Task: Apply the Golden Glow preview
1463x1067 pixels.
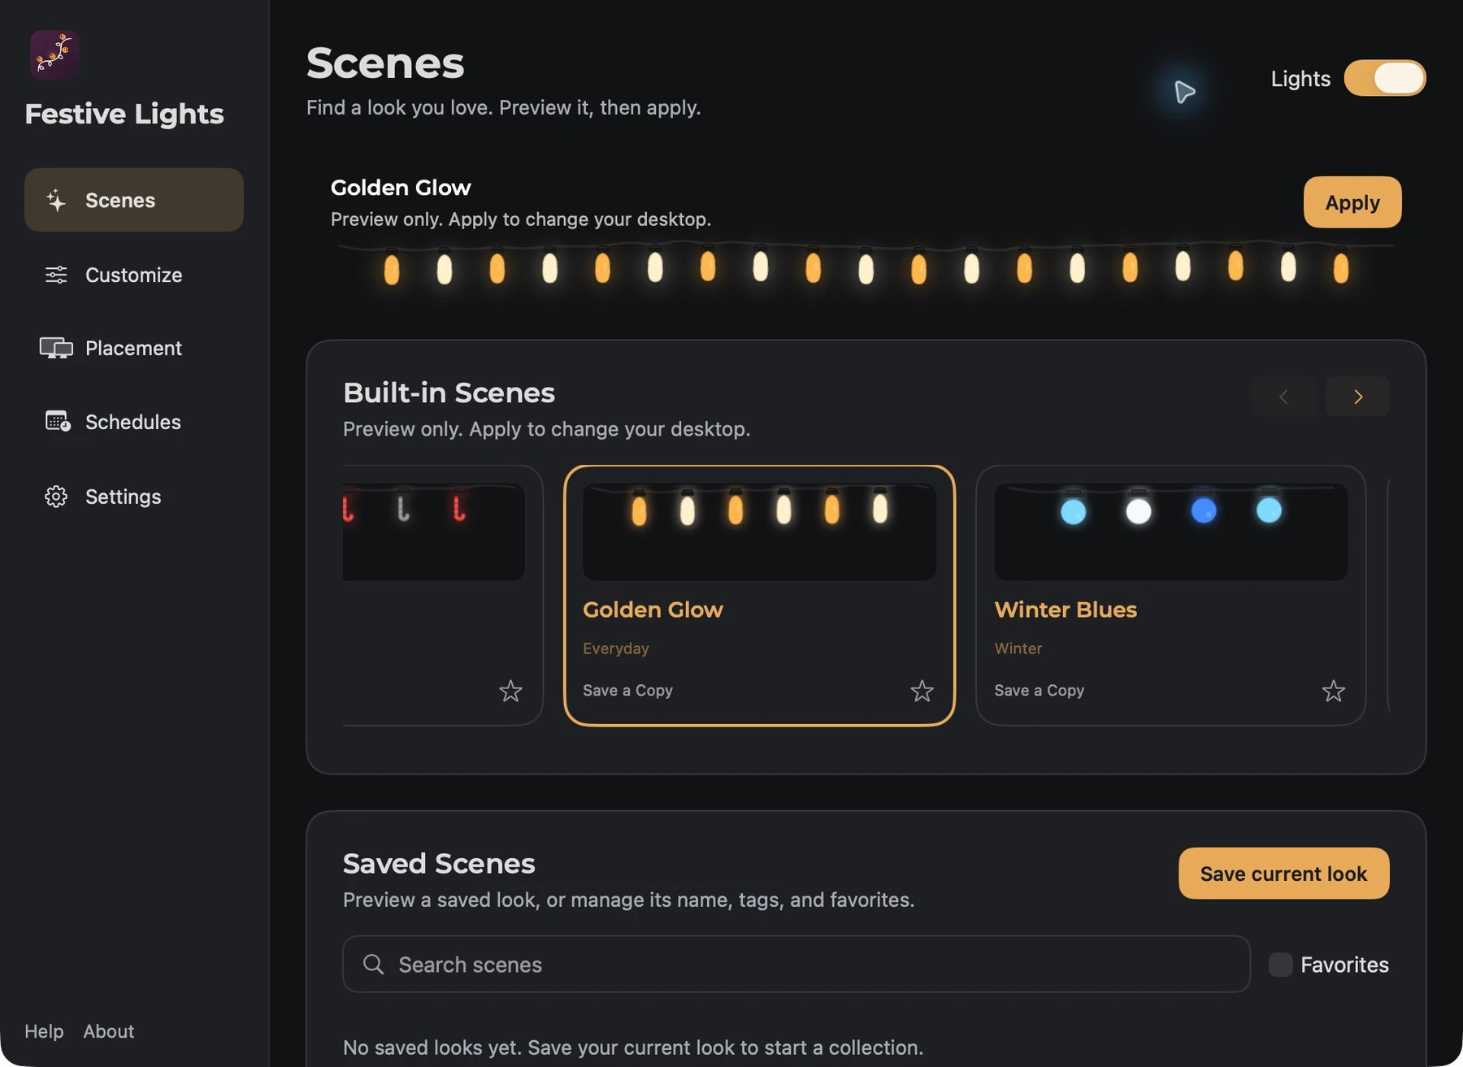Action: (1352, 202)
